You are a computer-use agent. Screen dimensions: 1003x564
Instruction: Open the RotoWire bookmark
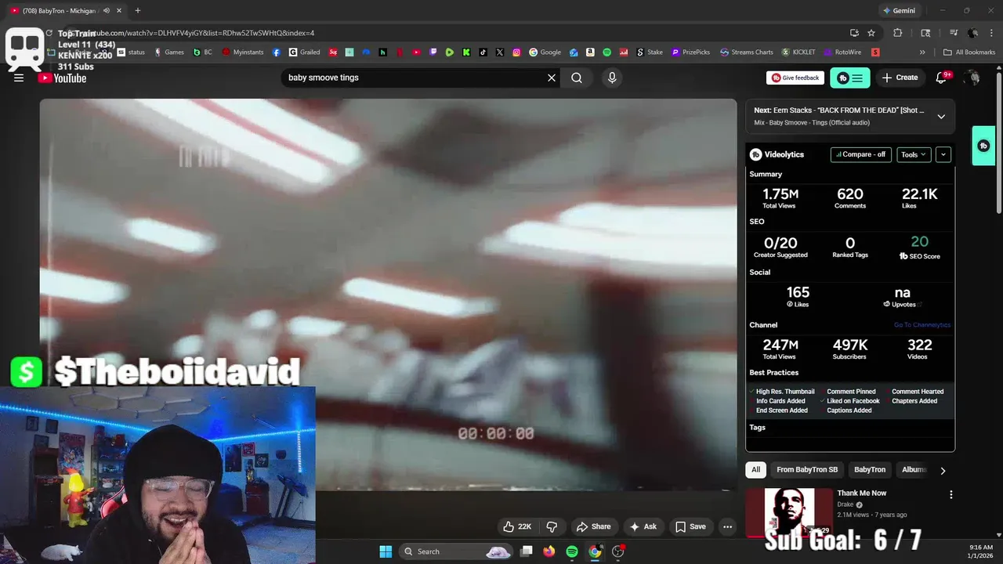(x=843, y=52)
